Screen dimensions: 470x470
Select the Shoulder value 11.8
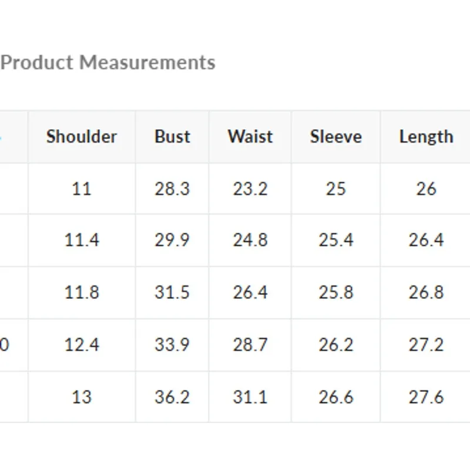[82, 292]
